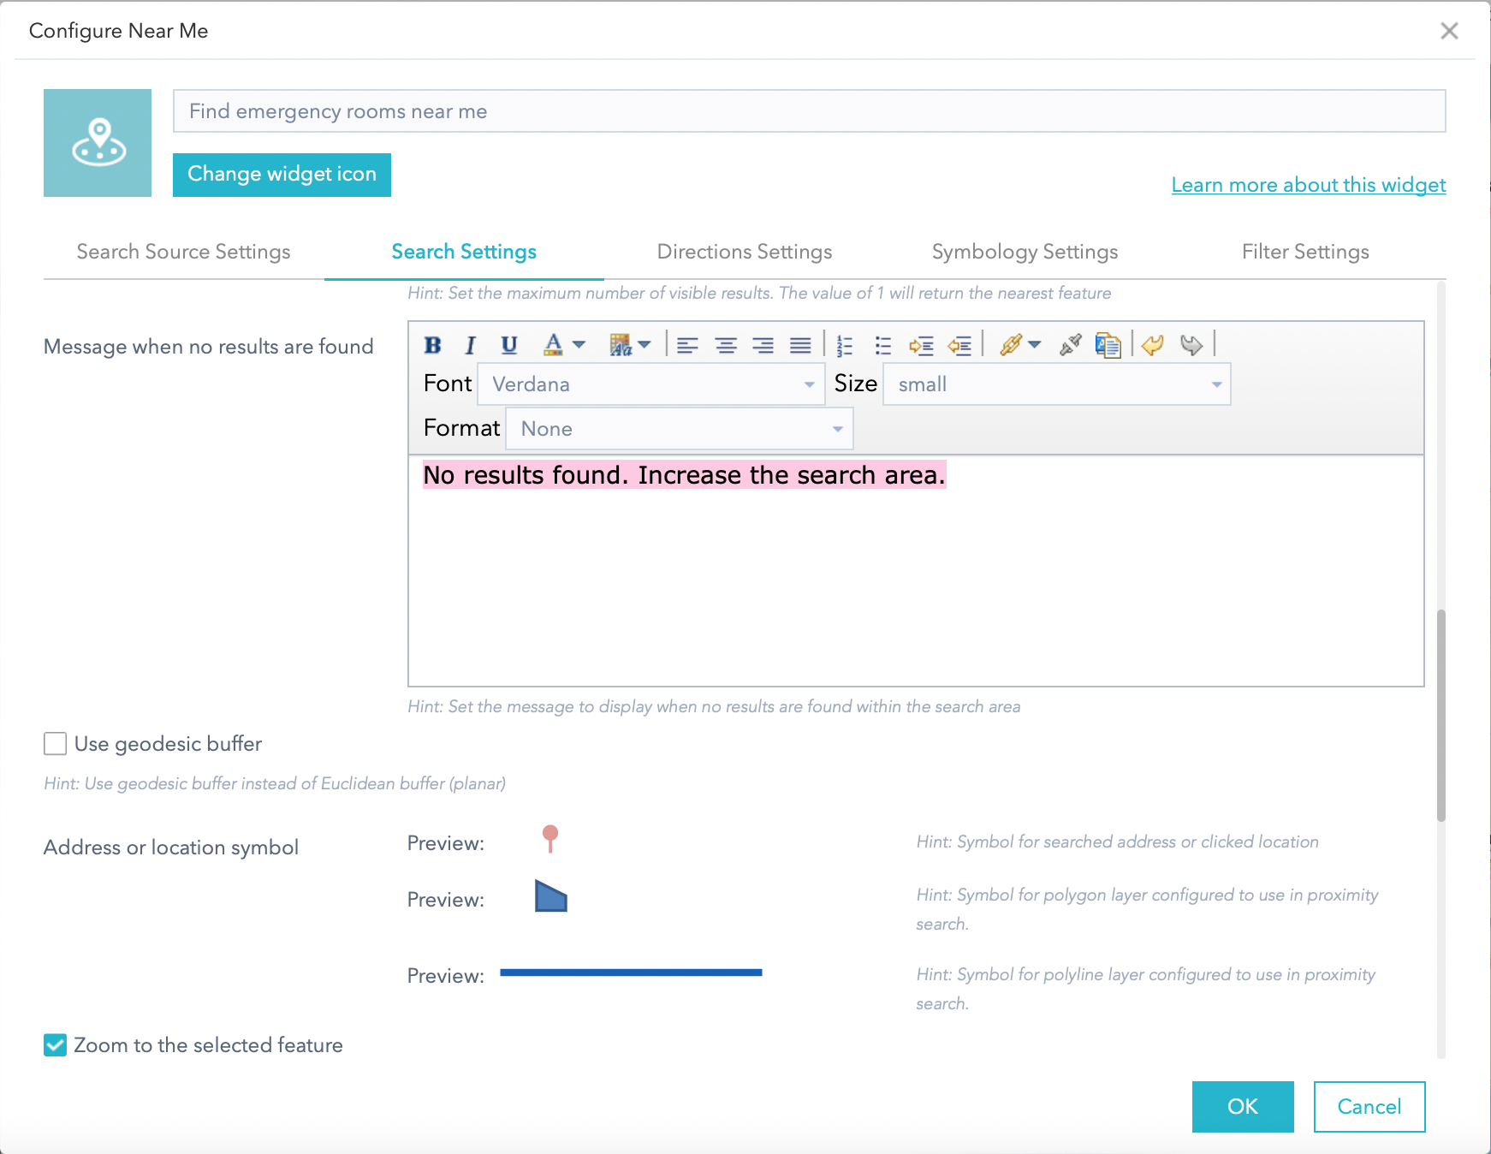Open Learn more about this widget link

(1309, 185)
